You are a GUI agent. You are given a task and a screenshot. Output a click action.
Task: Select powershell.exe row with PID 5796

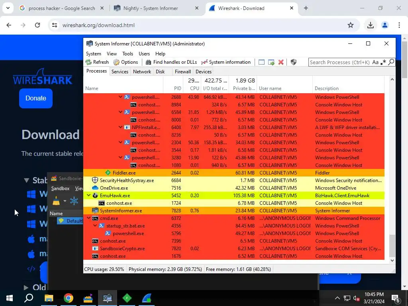[x=233, y=233]
